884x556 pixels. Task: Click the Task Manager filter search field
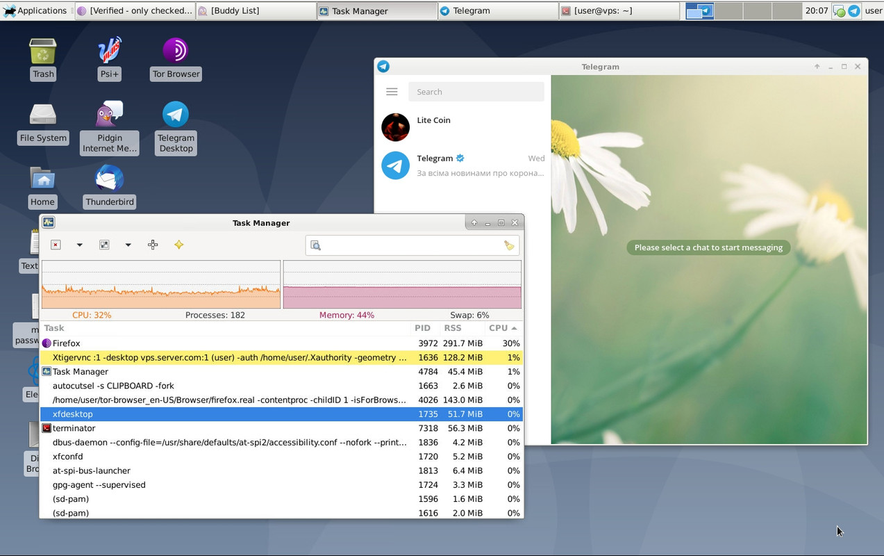pyautogui.click(x=412, y=245)
